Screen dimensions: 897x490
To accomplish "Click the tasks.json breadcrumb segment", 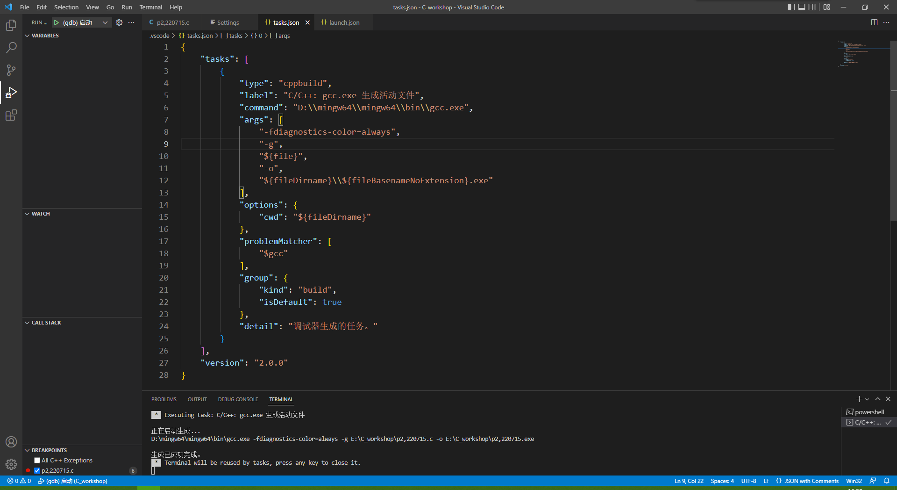I will 196,36.
